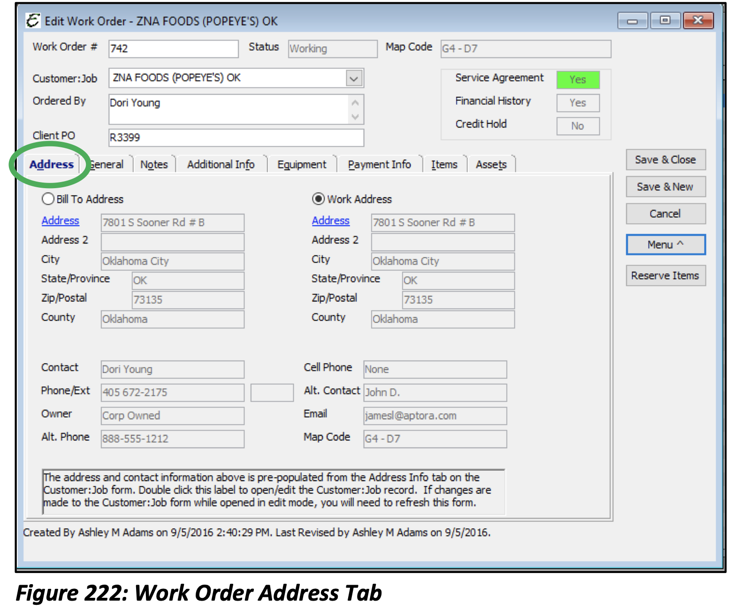Open the Equipment tab
The width and height of the screenshot is (731, 610).
coord(302,164)
